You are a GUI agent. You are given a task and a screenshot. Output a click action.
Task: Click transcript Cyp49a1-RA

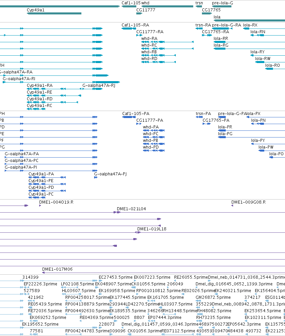[40, 86]
